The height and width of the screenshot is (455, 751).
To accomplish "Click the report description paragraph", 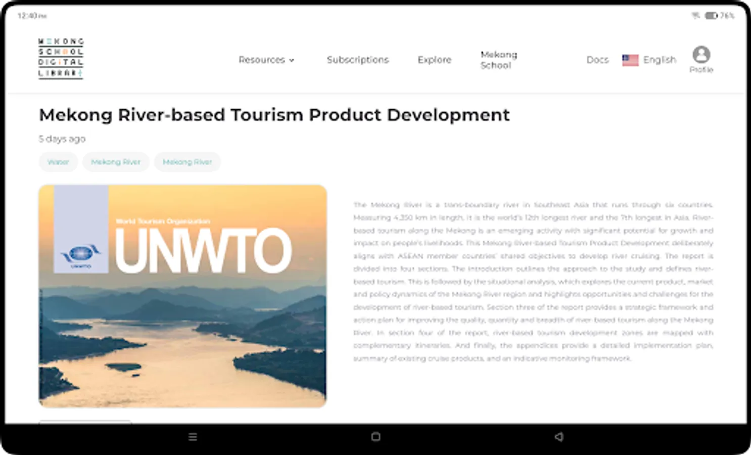I will [x=533, y=282].
